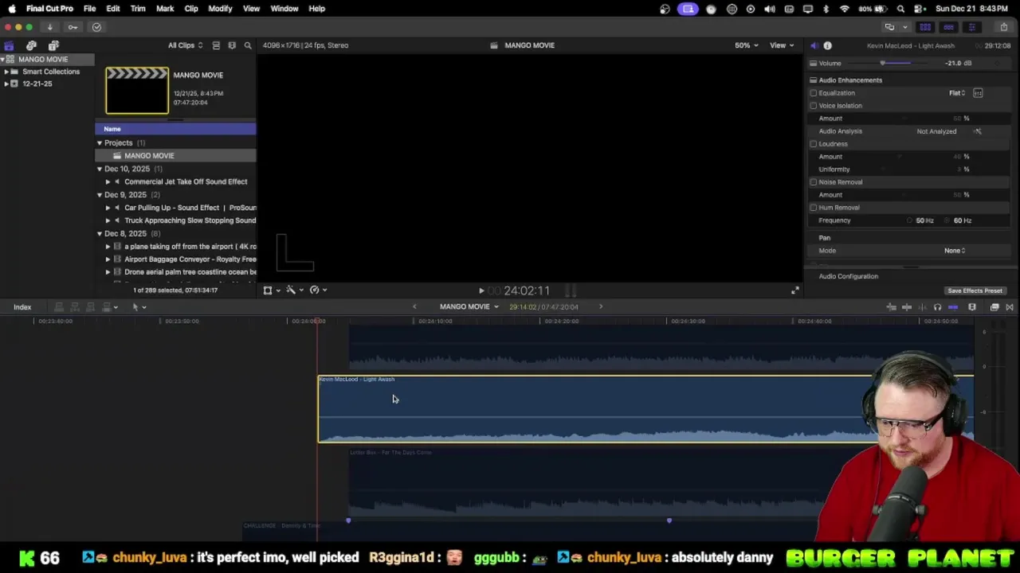
Task: Open the Transitions browser icon
Action: tap(1010, 307)
